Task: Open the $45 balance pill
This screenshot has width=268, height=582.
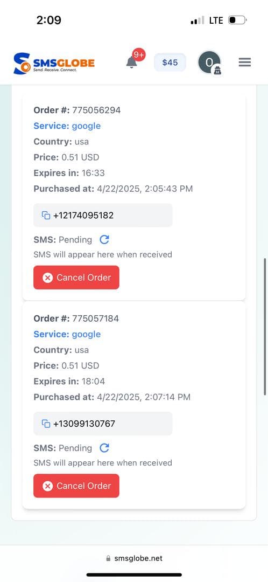Action: pyautogui.click(x=170, y=63)
